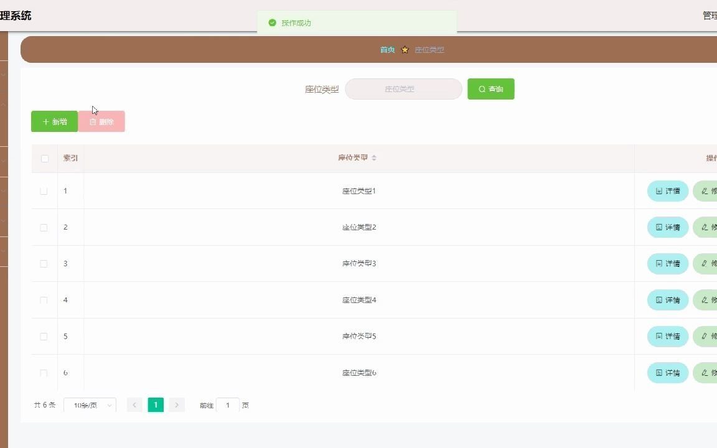Click the 详情 icon for 座位类型1

coord(658,191)
